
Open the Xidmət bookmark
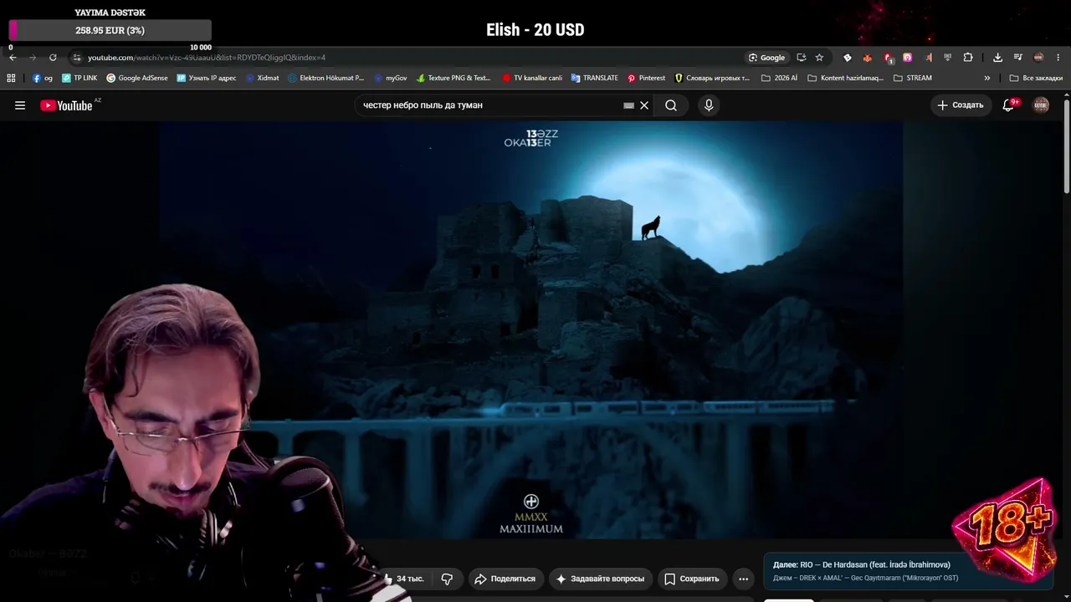[x=263, y=78]
